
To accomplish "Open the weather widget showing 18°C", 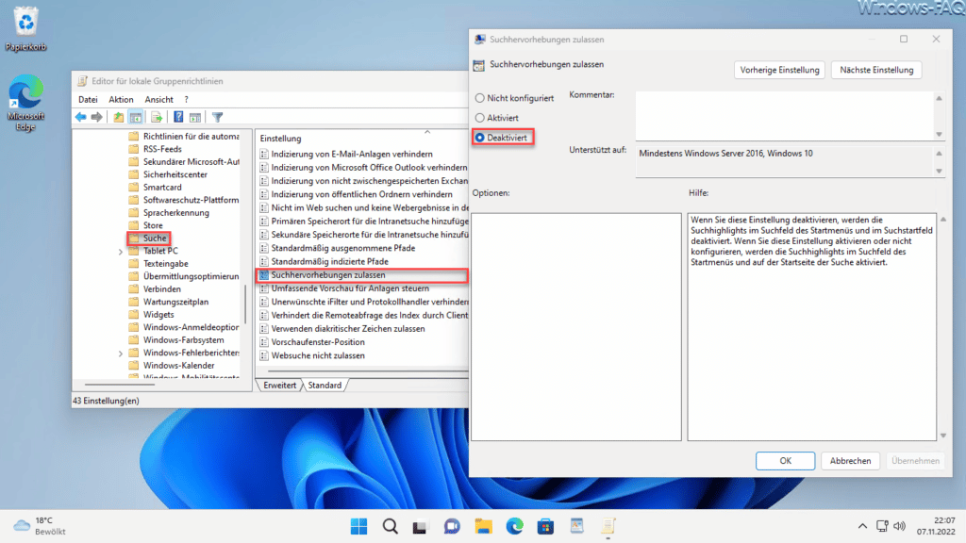I will (x=40, y=526).
